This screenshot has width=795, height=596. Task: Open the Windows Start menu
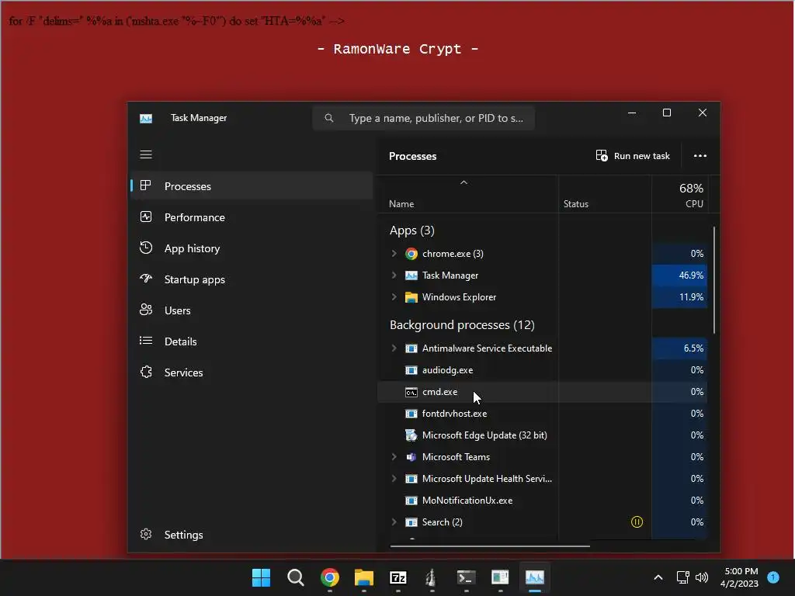click(261, 577)
